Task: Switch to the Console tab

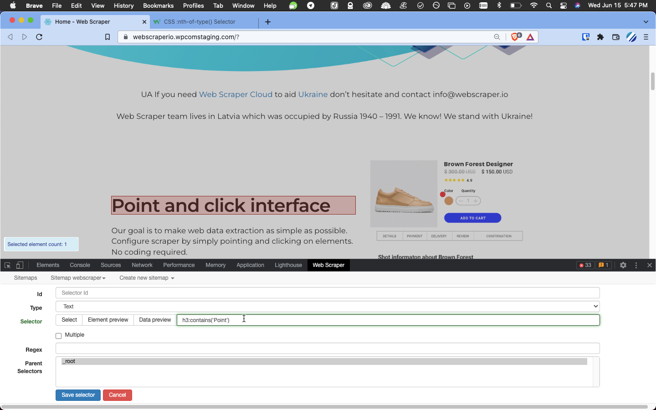Action: click(x=80, y=265)
